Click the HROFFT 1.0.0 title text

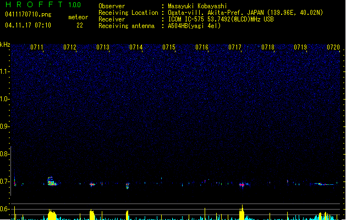[x=43, y=4]
